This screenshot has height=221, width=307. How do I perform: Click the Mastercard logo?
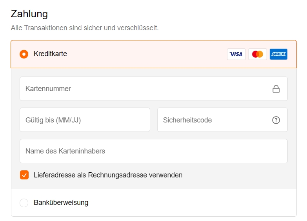[258, 54]
